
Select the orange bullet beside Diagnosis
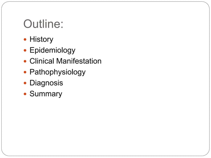coord(25,83)
